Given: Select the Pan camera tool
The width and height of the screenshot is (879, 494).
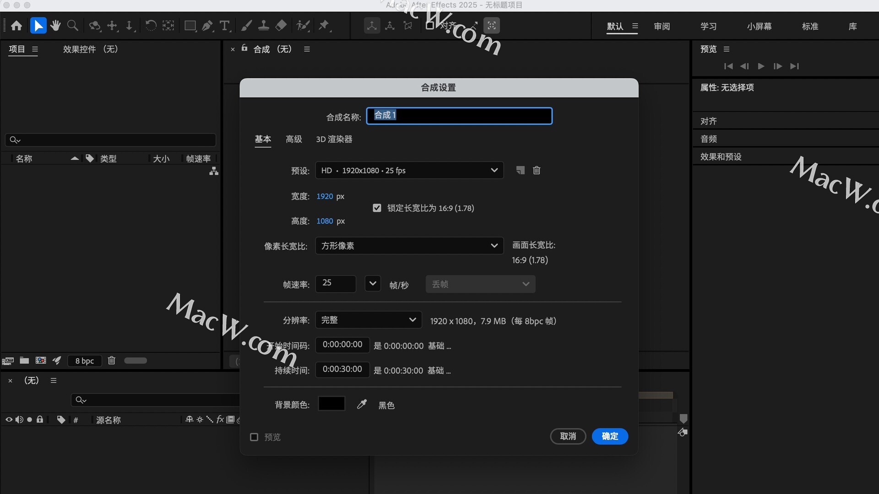Looking at the screenshot, I should [112, 26].
